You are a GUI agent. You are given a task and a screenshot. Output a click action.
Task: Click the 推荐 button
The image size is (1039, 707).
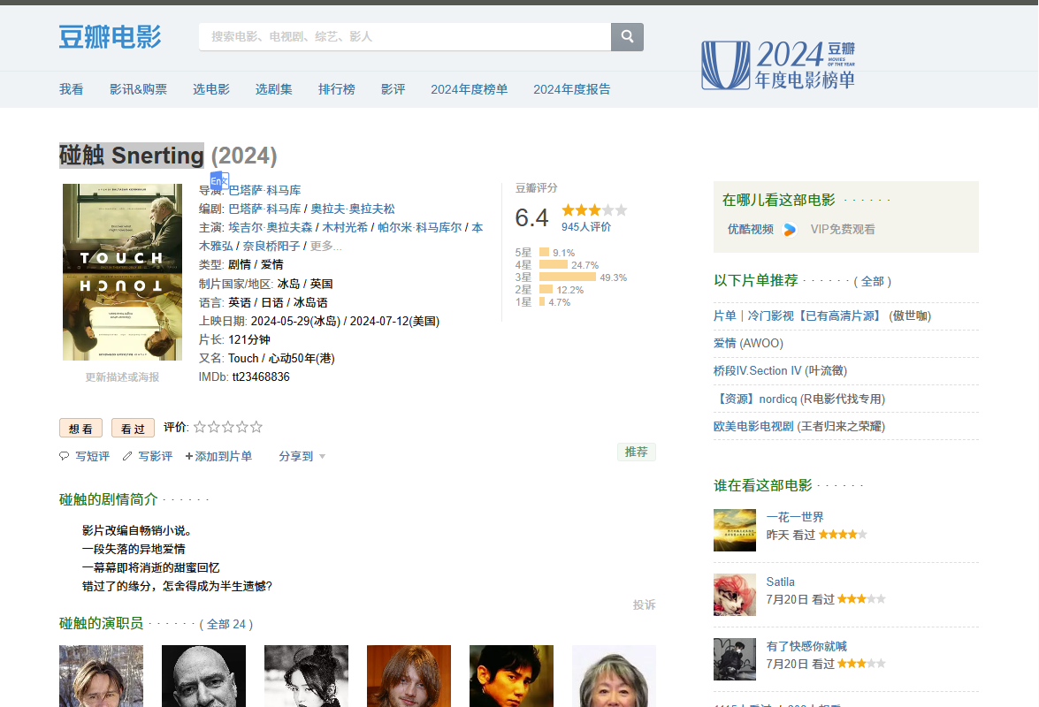(636, 452)
